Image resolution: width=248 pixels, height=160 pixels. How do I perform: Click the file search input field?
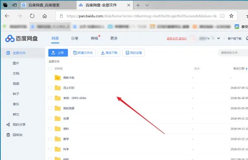(x=233, y=53)
